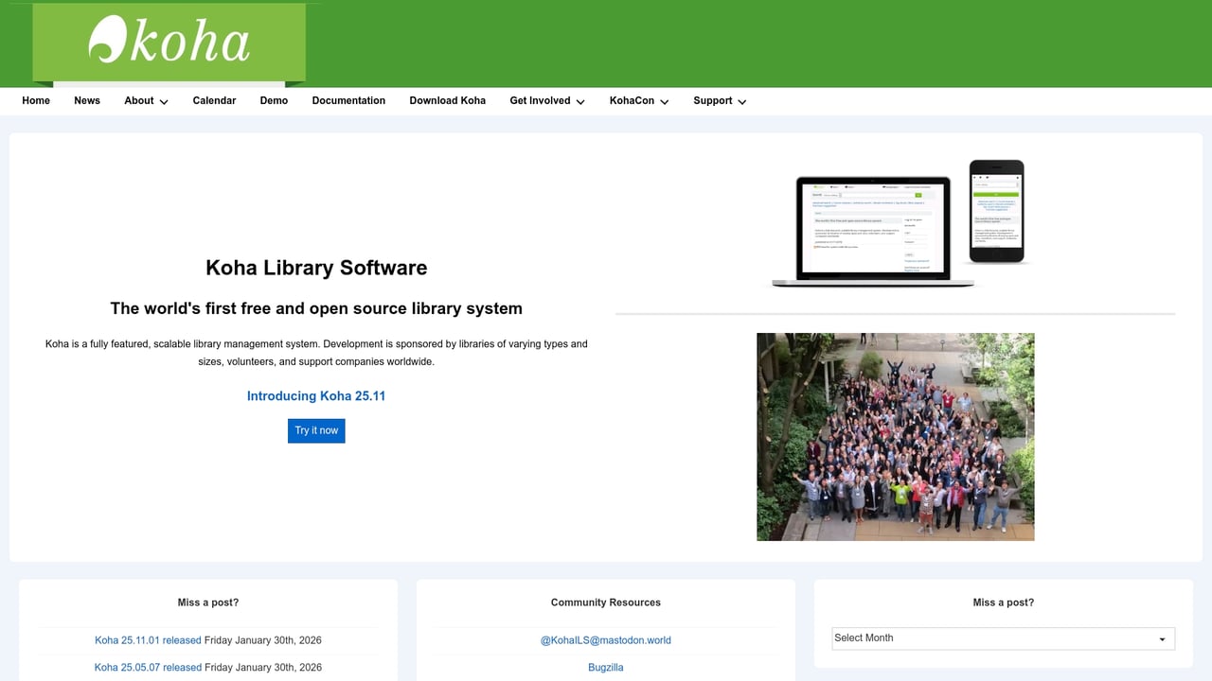
Task: Click the KohaCon group photo
Action: [x=895, y=436]
